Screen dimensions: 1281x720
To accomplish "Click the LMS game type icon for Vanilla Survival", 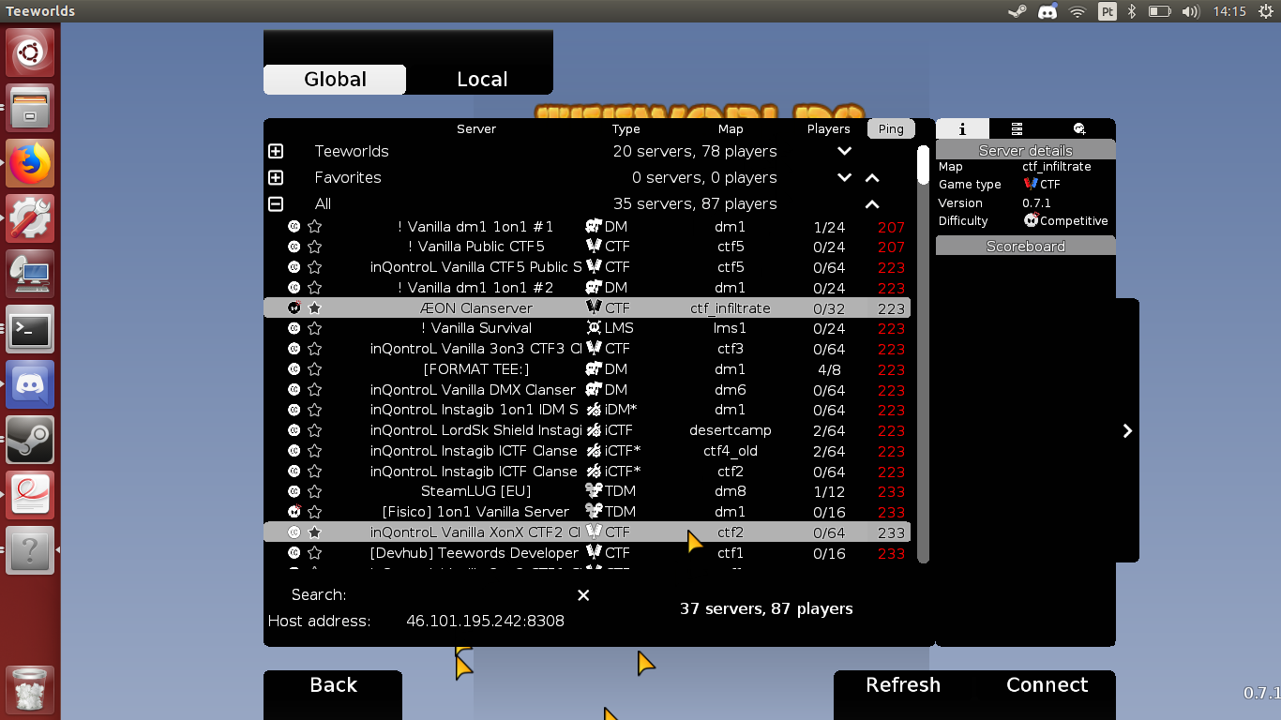I will [594, 328].
